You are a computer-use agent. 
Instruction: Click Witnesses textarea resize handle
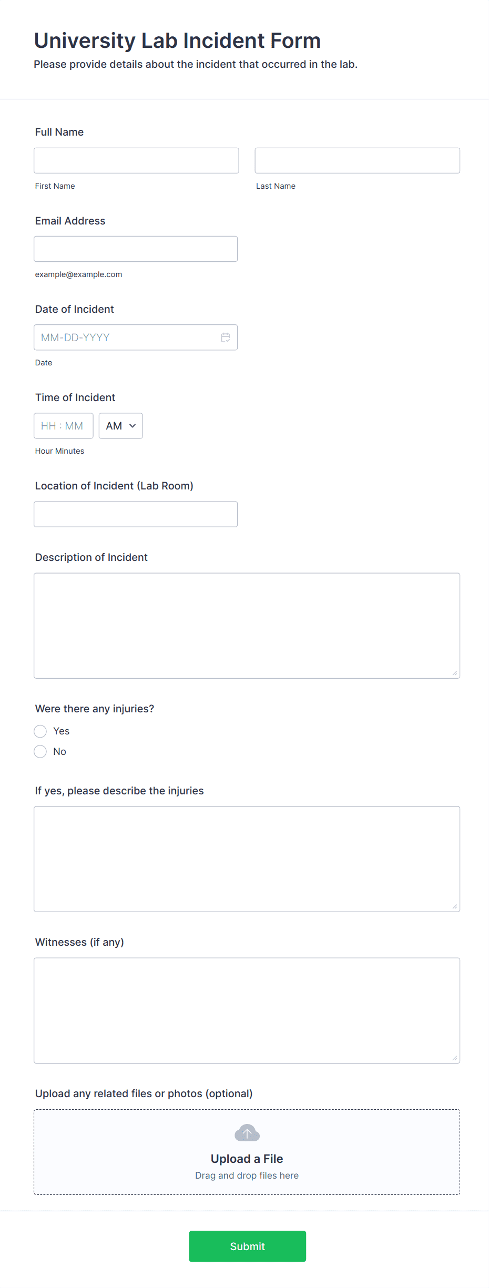pyautogui.click(x=455, y=1058)
